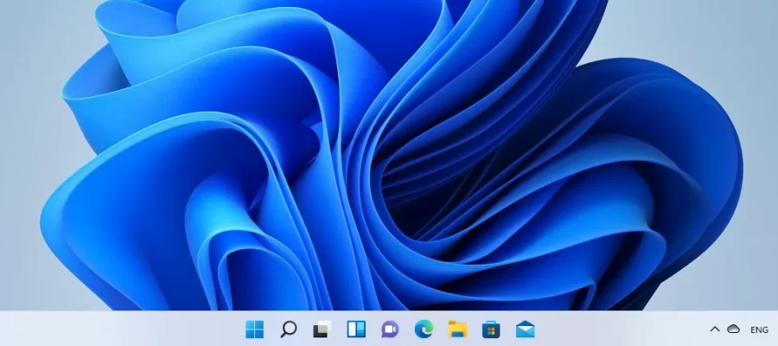
Task: Open File Explorer from taskbar
Action: coord(457,329)
